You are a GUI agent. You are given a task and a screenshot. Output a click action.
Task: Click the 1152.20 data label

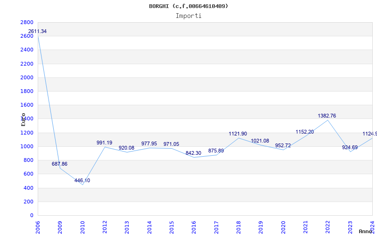(x=304, y=132)
